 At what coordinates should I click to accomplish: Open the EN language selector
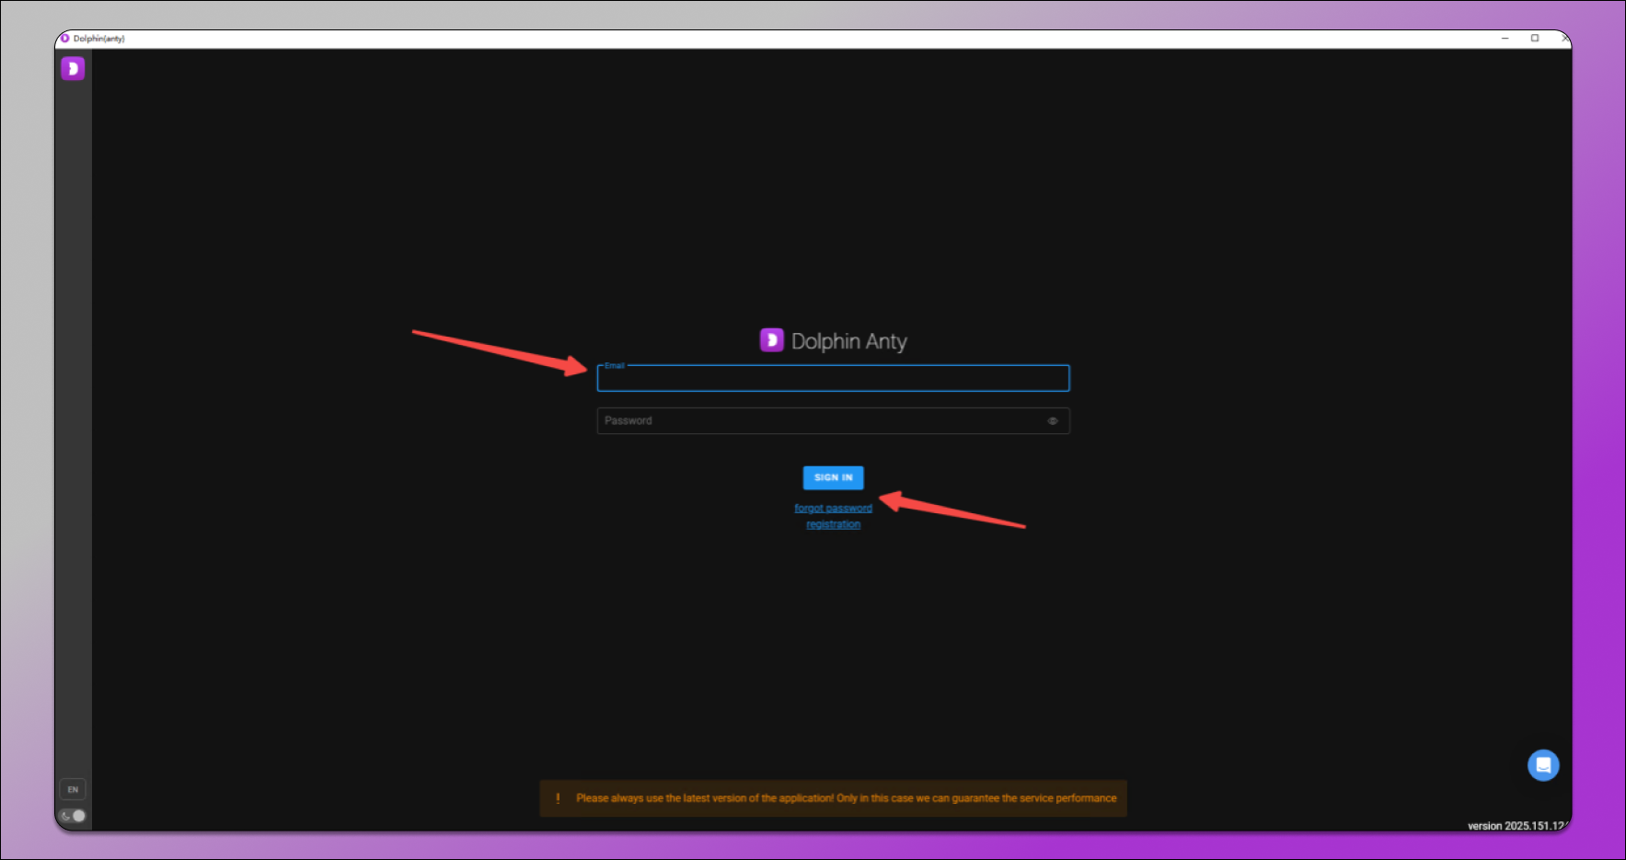[73, 789]
